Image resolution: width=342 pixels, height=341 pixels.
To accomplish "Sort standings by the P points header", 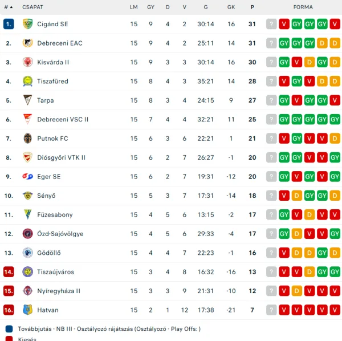I will 252,7.
